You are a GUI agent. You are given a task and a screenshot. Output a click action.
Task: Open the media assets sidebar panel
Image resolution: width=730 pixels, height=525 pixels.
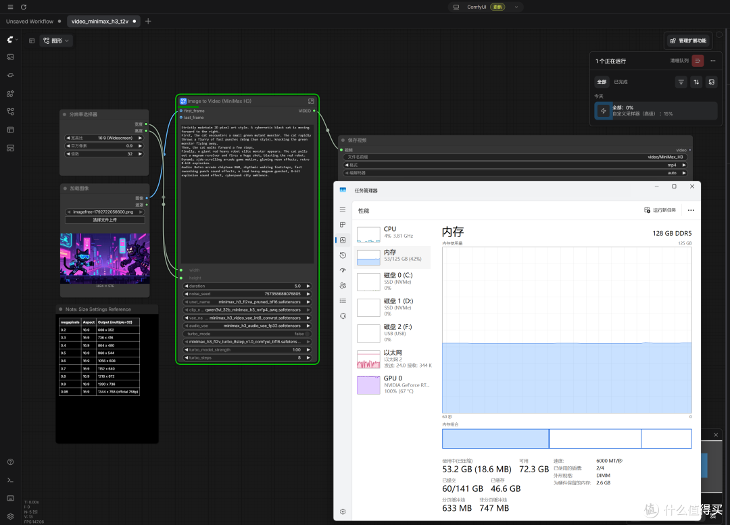click(11, 57)
